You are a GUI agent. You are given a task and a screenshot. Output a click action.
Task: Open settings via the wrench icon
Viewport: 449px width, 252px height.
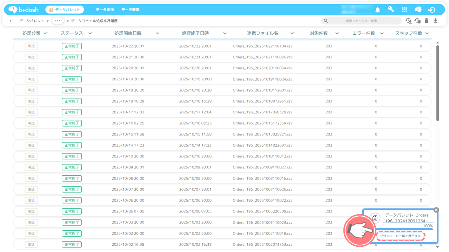coord(391,9)
